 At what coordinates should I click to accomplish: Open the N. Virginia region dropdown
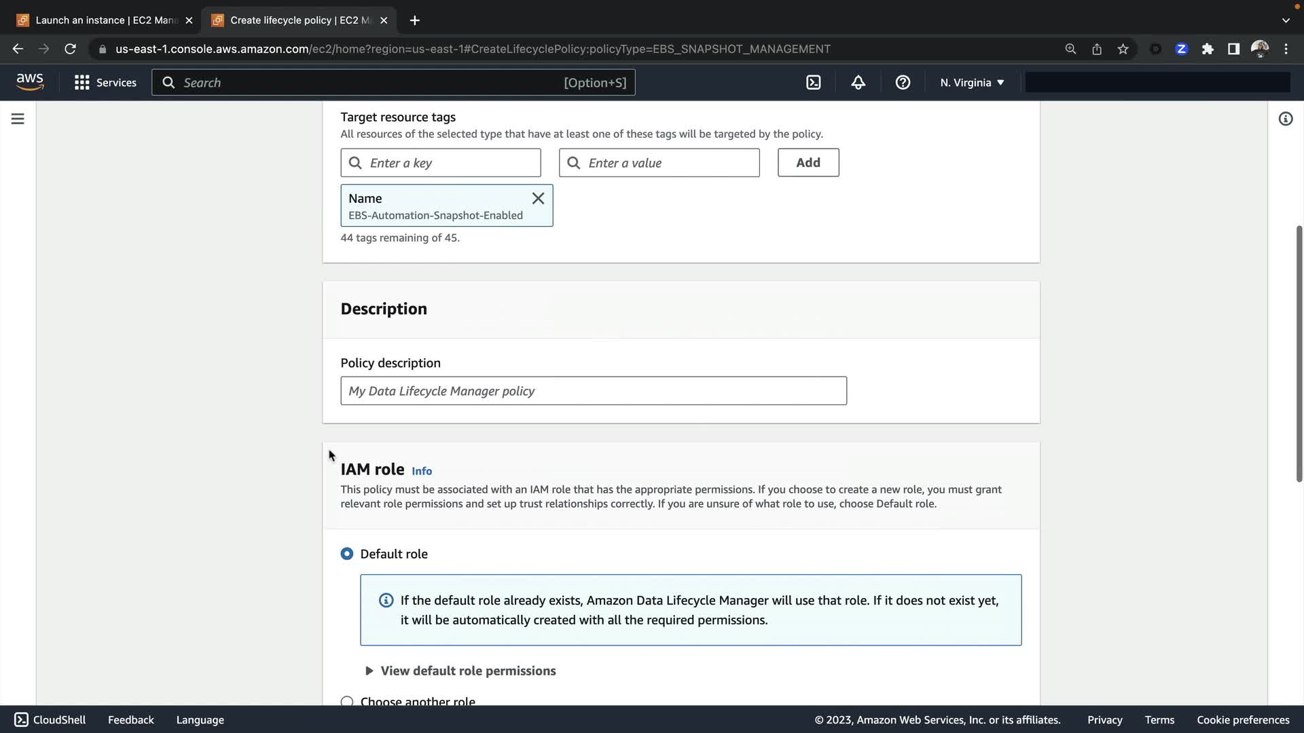[972, 83]
